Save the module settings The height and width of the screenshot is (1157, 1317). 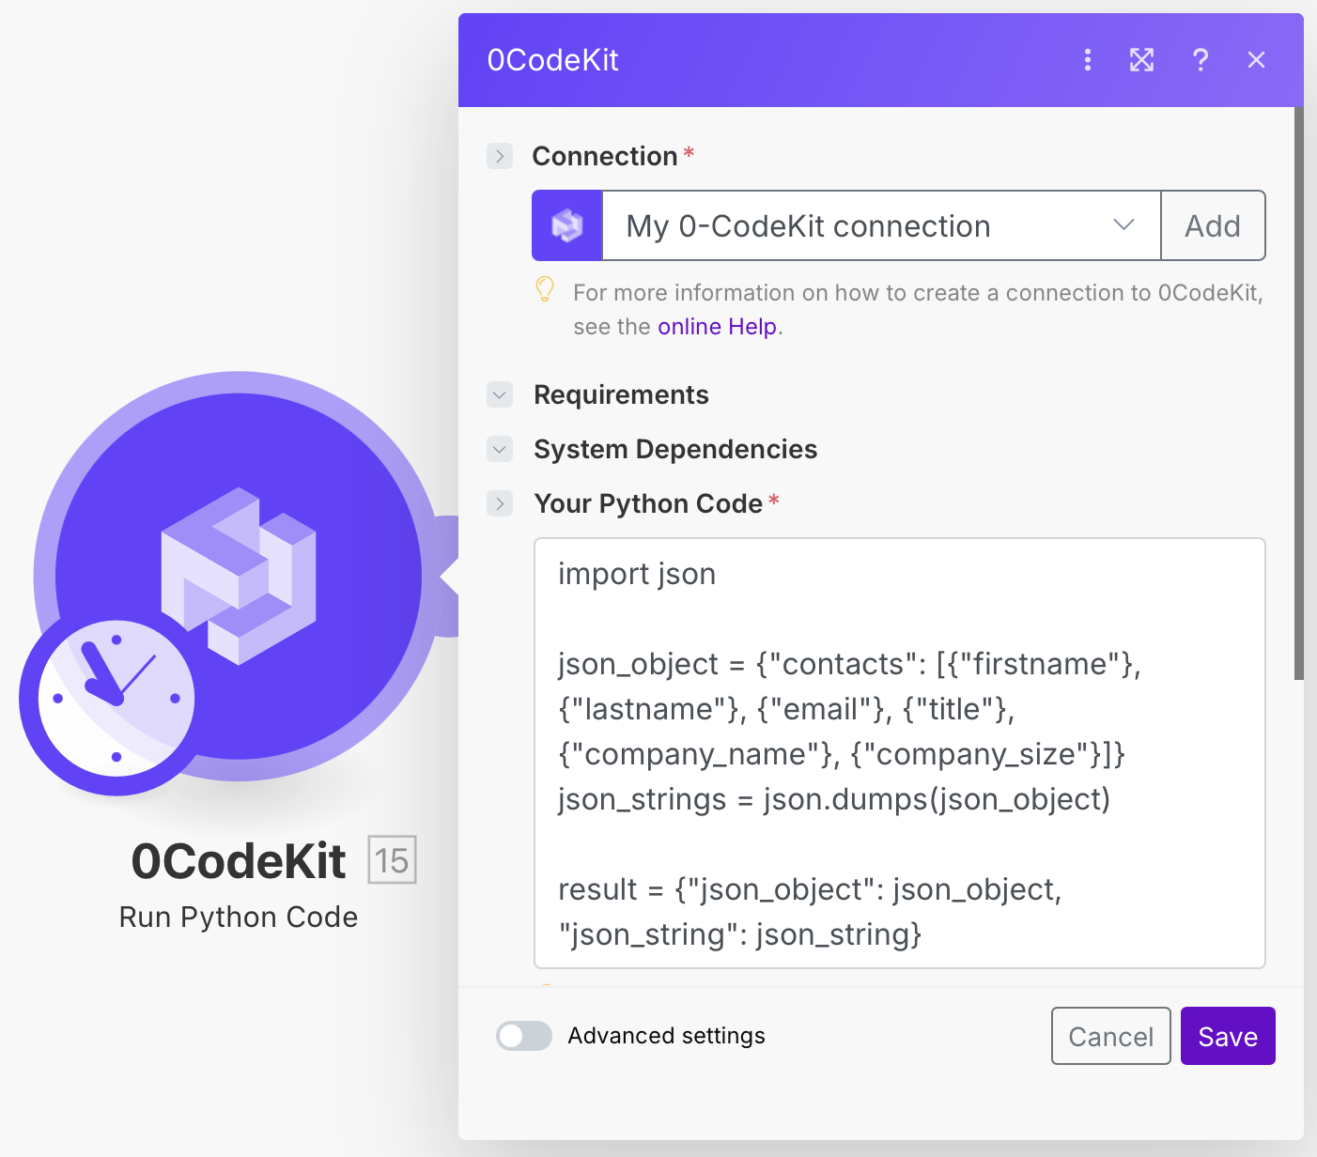1228,1036
